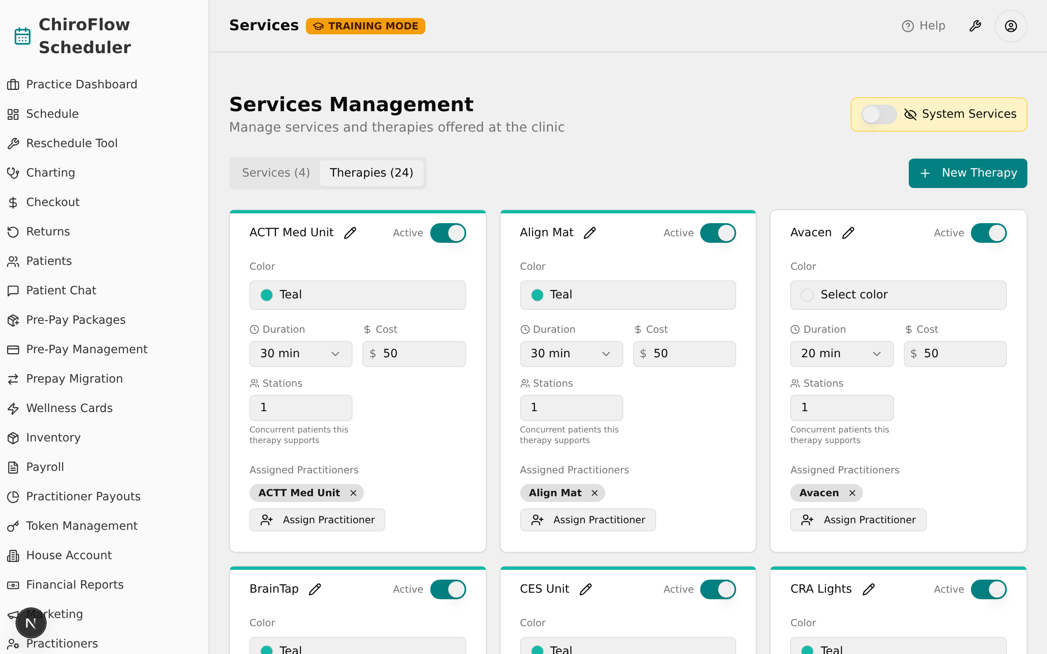Click Align Mat cost field
Viewport: 1047px width, 654px height.
point(684,354)
